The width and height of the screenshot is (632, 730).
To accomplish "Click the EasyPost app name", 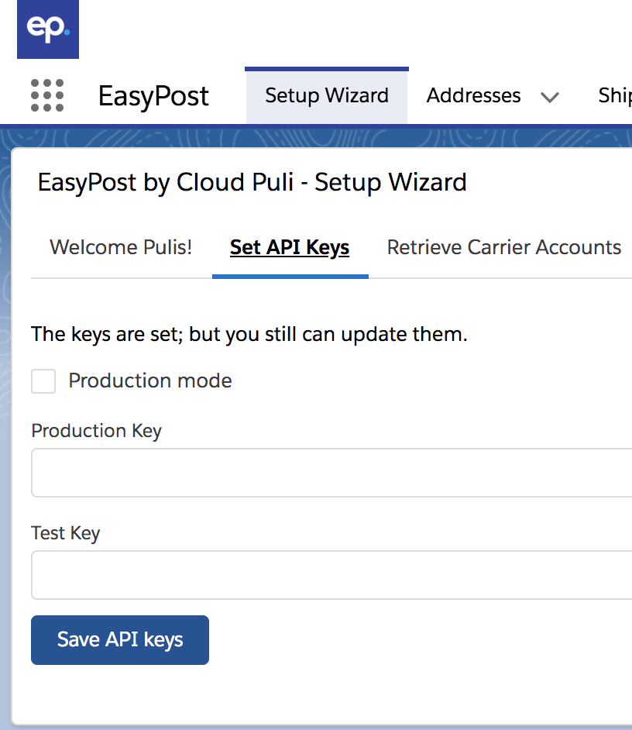I will tap(153, 96).
